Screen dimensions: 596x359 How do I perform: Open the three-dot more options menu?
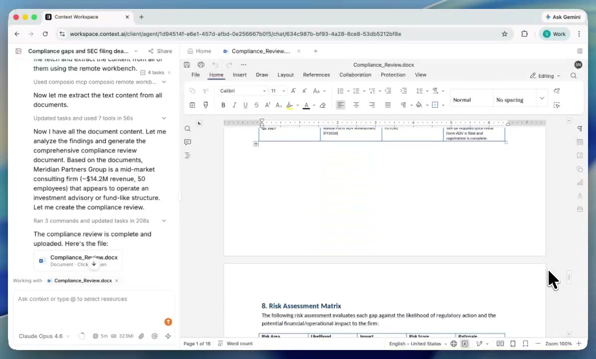pyautogui.click(x=244, y=65)
